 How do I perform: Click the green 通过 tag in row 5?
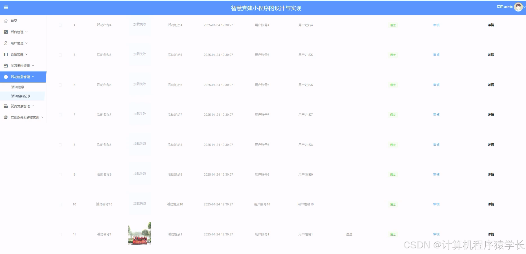[393, 55]
